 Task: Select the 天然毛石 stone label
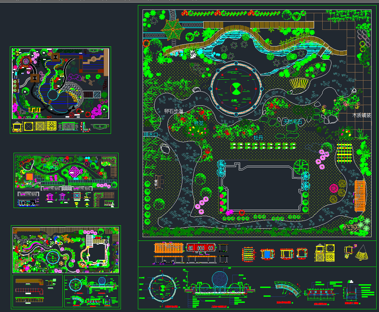pos(293,121)
